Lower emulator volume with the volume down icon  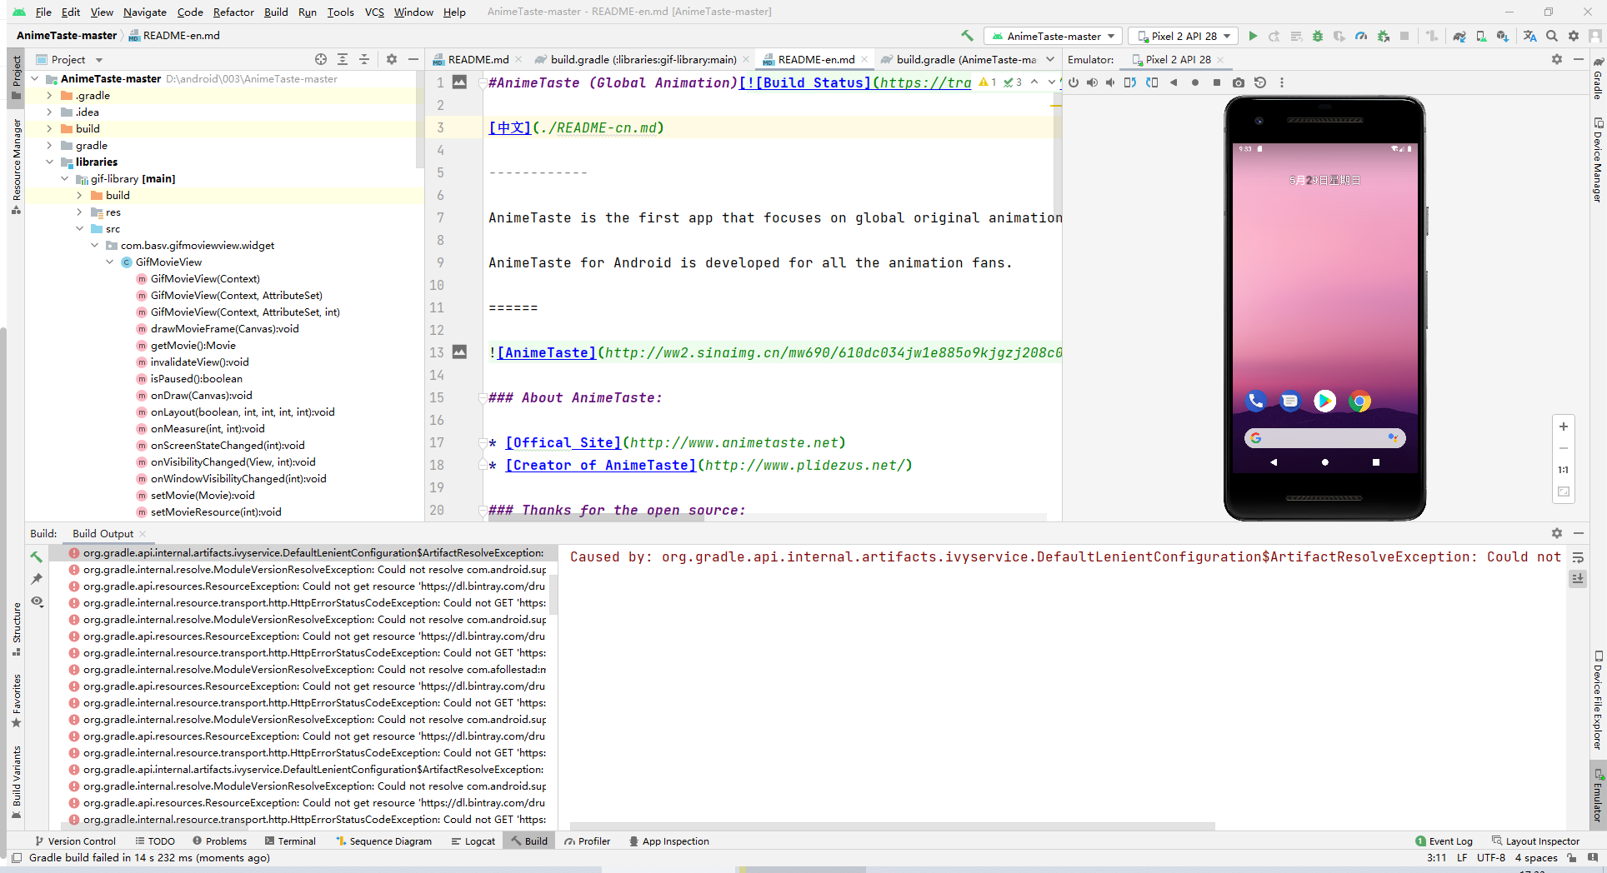[x=1110, y=82]
